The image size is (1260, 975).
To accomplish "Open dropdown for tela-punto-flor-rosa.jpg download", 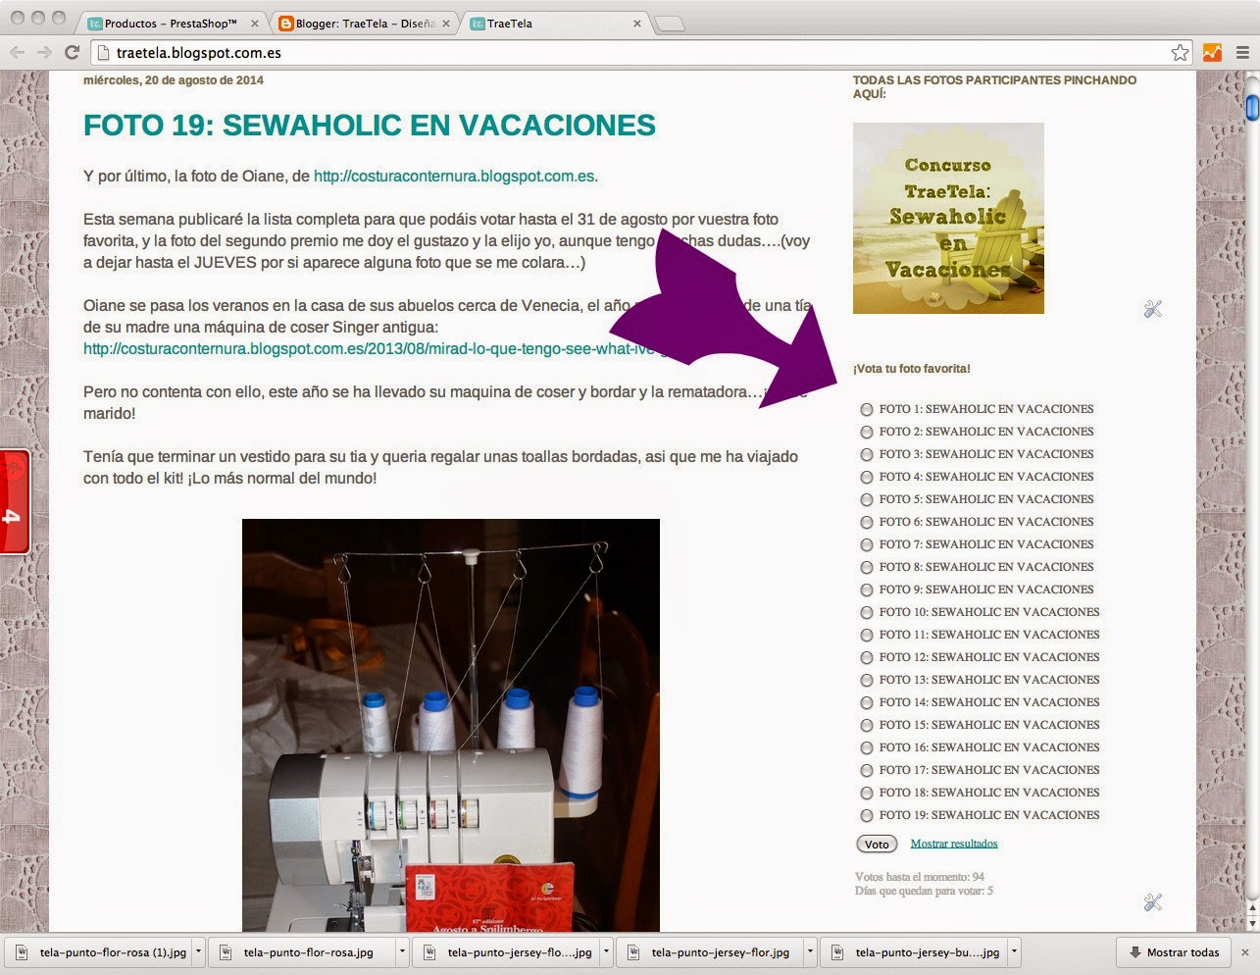I will click(402, 952).
